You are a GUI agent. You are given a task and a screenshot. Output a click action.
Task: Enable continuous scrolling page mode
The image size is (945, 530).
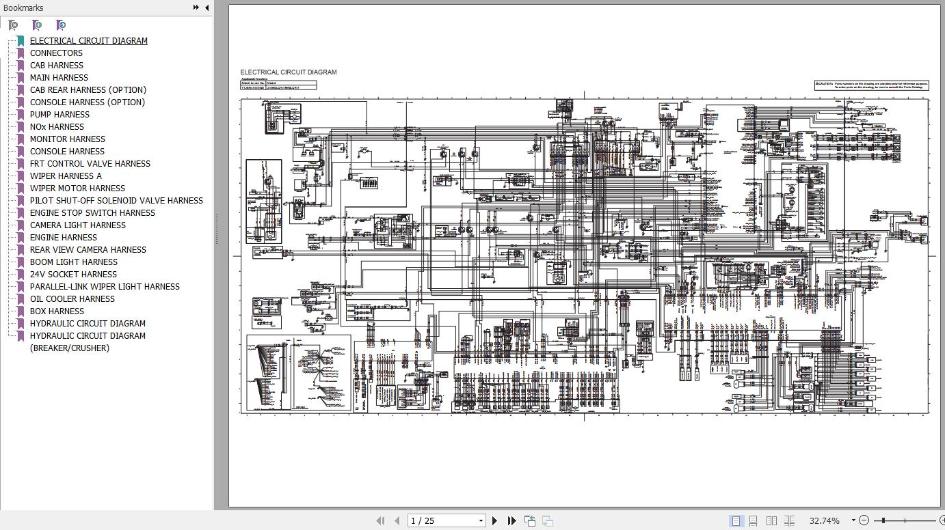point(753,520)
